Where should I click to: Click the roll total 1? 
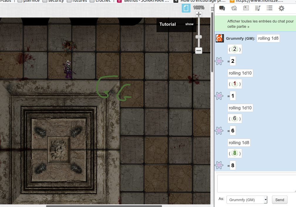[x=233, y=96]
